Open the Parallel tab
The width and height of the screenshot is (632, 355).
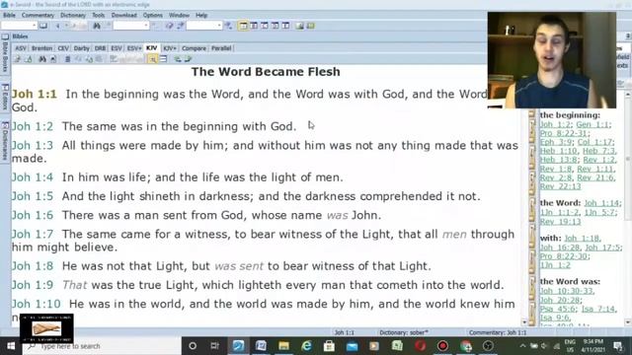point(221,48)
